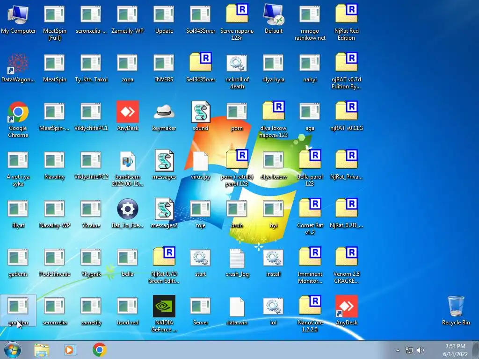Launch Windows Media Player from taskbar

coord(70,350)
